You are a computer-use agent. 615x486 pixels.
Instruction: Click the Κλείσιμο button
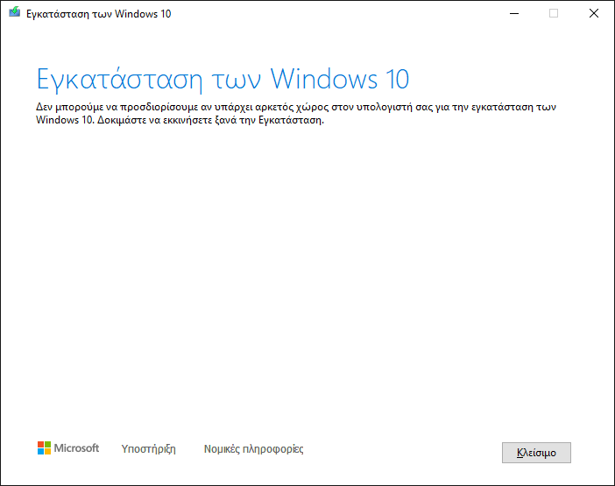point(536,453)
